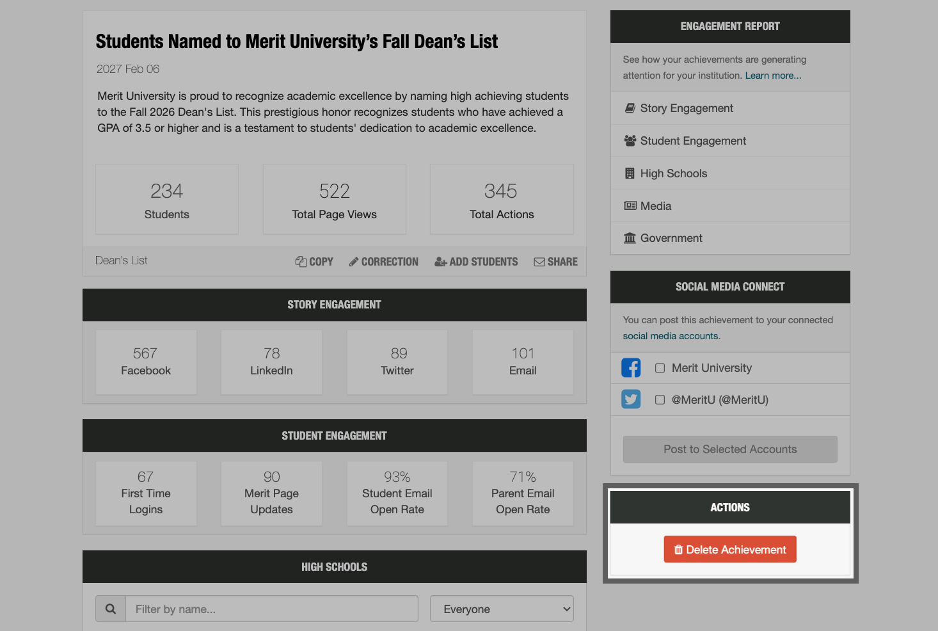Click the Copy pages icon on the achievement

300,261
